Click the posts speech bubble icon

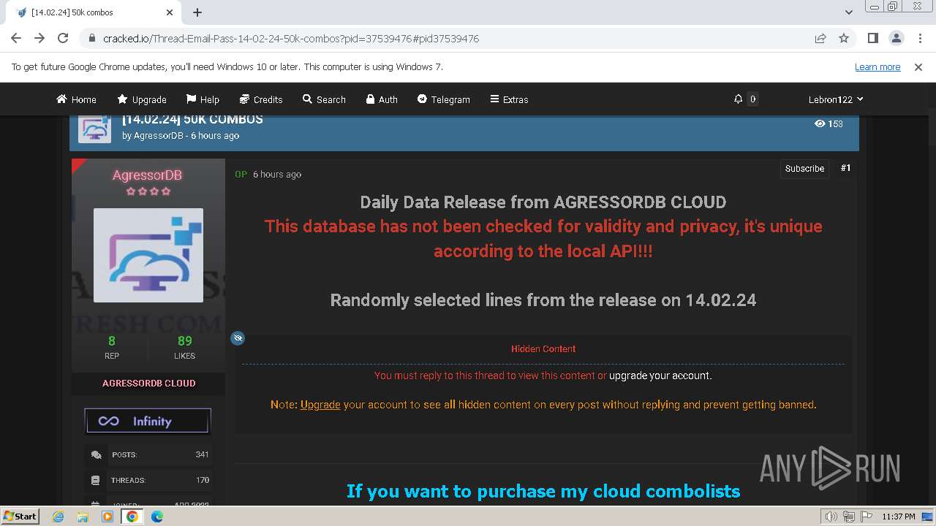96,455
